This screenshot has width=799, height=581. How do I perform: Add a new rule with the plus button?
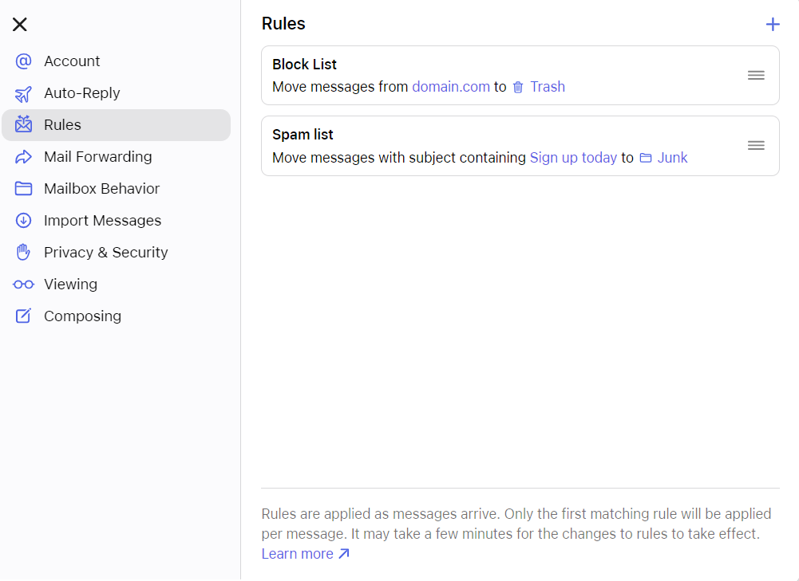coord(773,24)
